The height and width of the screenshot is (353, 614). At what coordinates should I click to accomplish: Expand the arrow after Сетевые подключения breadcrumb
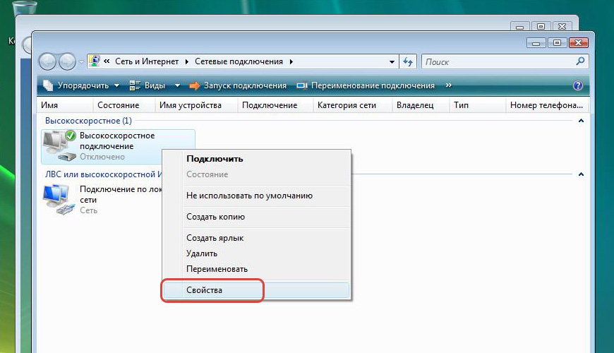[291, 62]
